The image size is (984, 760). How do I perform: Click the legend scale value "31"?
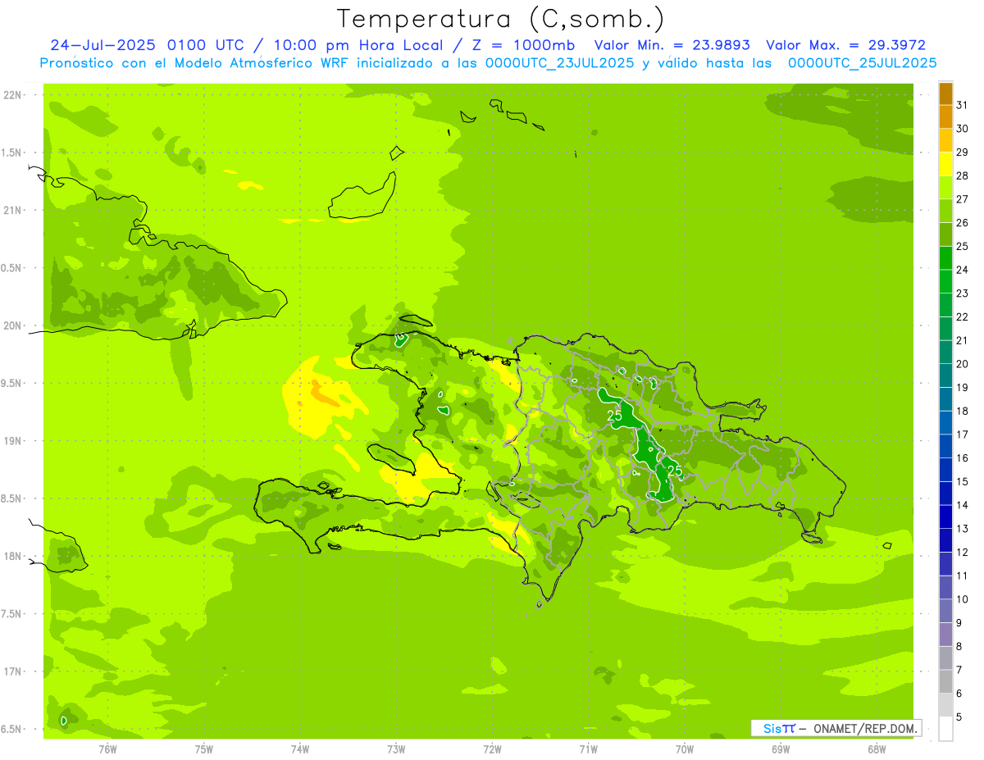pos(963,105)
